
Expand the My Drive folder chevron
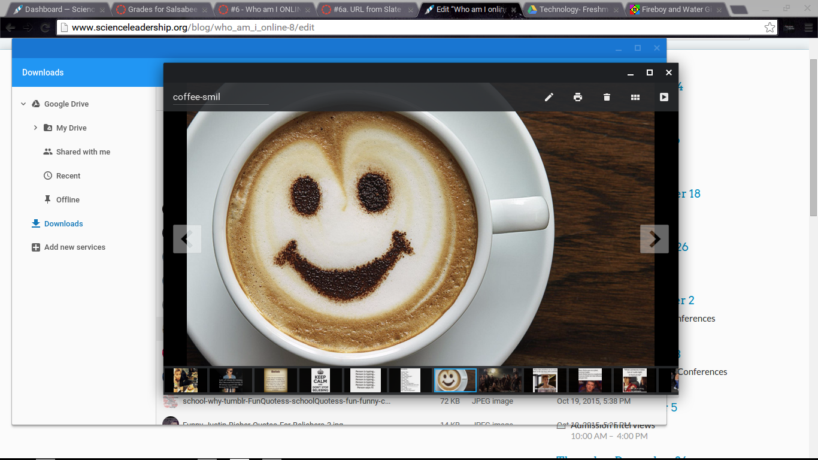(x=35, y=128)
